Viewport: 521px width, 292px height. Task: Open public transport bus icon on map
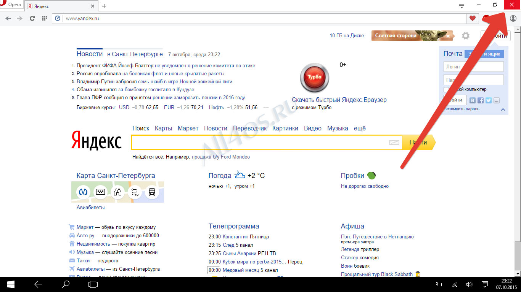pos(152,192)
